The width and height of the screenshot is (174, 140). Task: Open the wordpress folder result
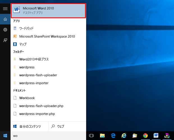tap(48, 67)
